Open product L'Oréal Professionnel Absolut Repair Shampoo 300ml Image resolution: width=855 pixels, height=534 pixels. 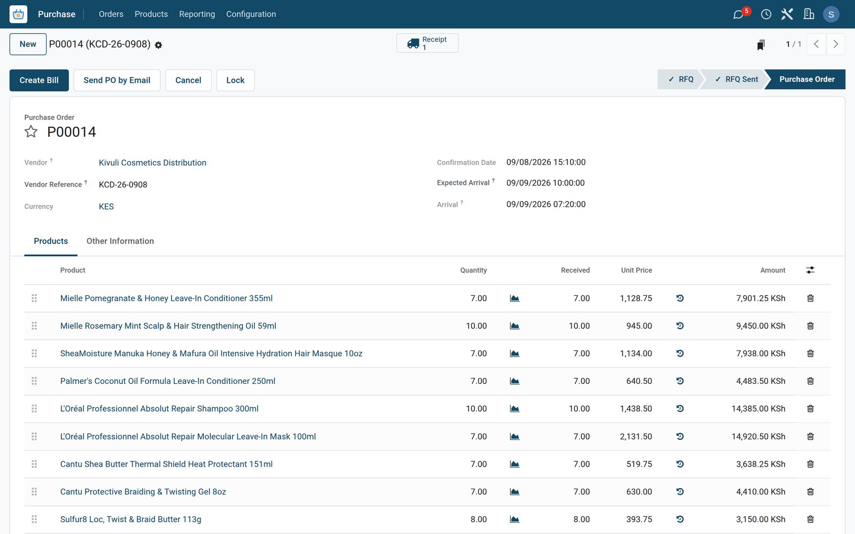click(159, 409)
